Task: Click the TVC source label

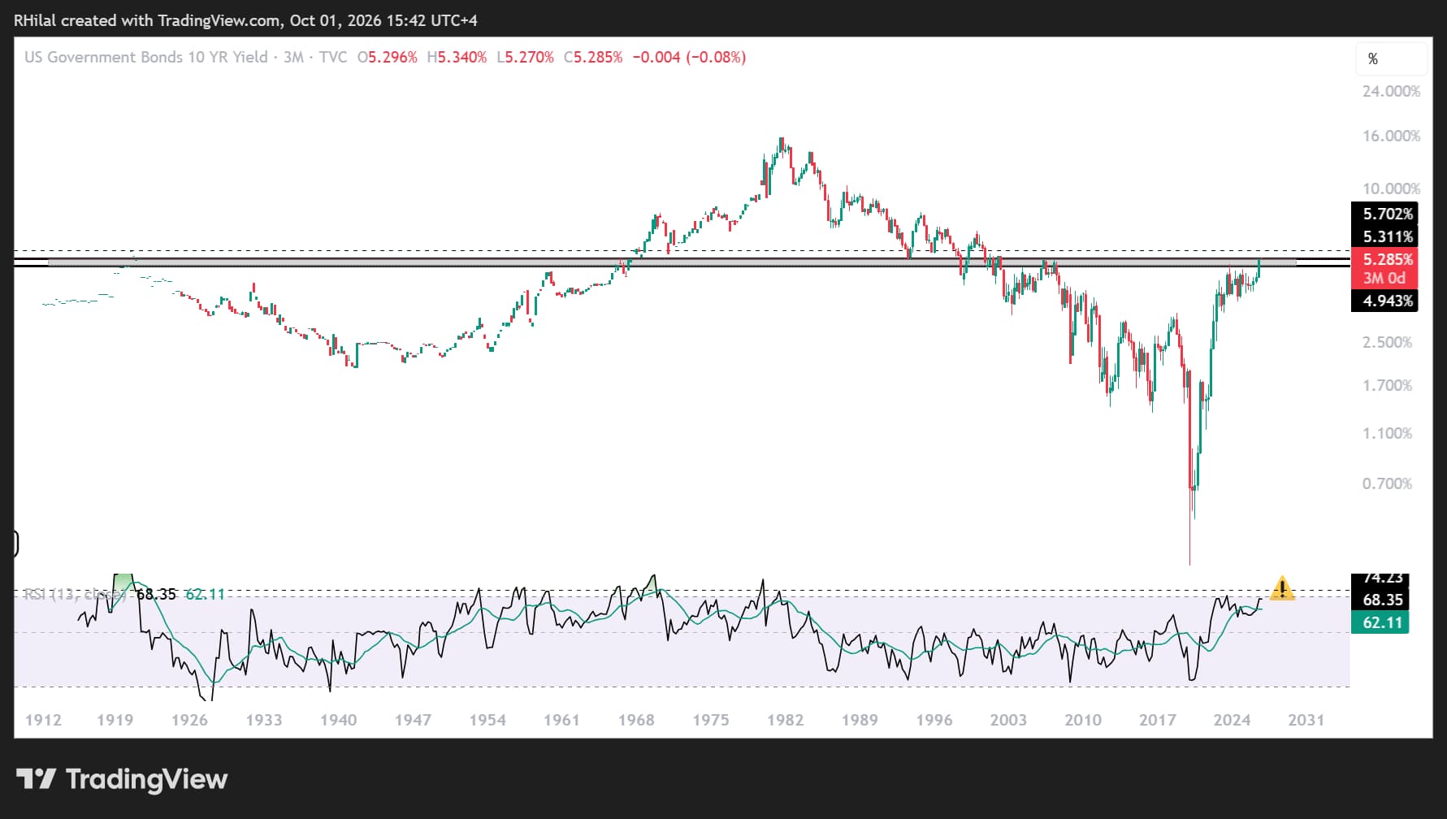Action: click(x=333, y=57)
